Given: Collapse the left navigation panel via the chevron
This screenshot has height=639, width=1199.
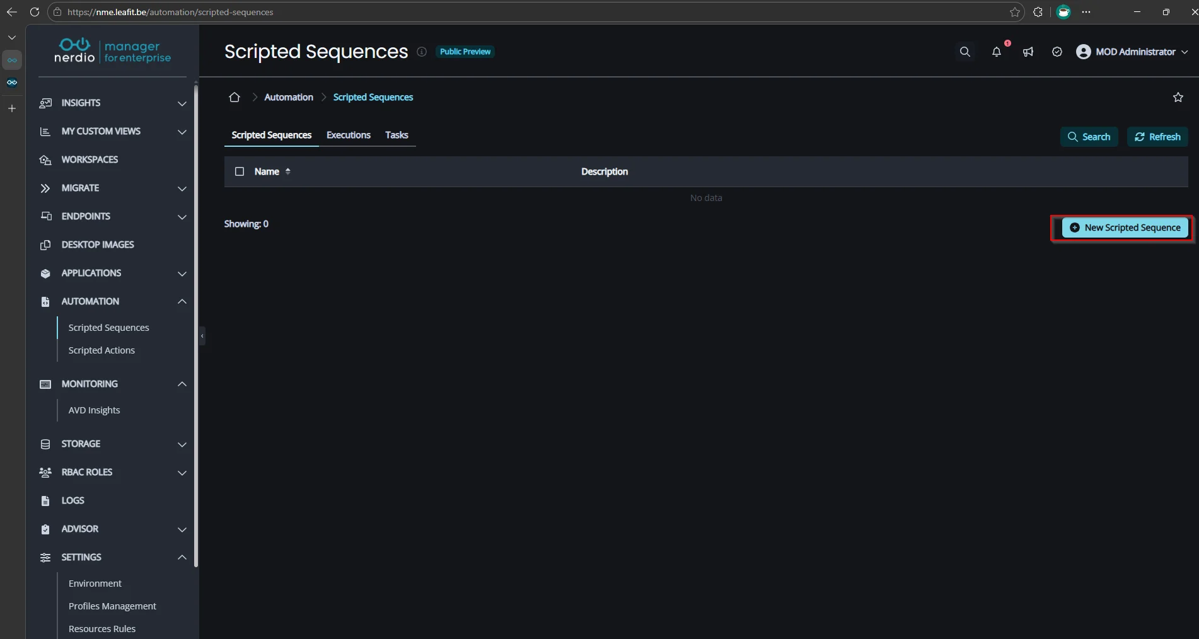Looking at the screenshot, I should tap(202, 337).
